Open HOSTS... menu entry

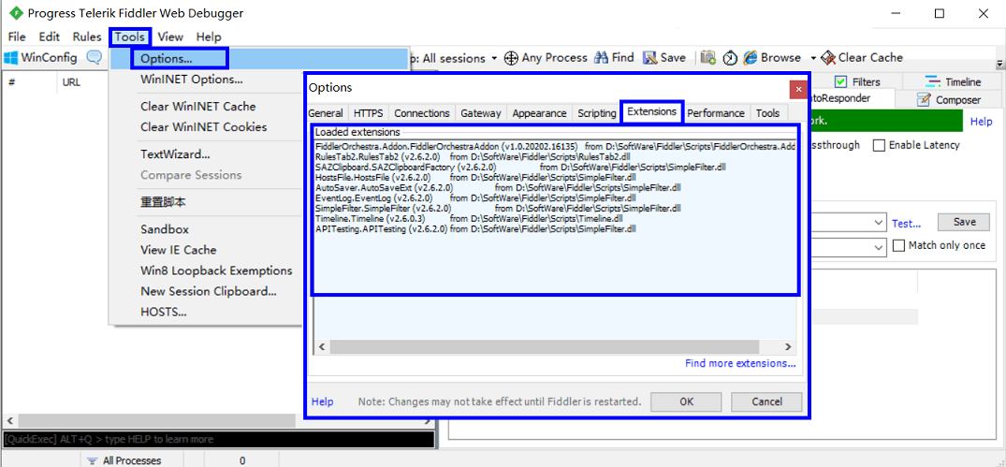point(164,313)
